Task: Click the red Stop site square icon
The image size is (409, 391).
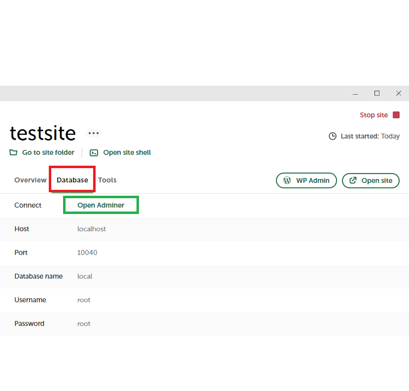Action: [396, 115]
